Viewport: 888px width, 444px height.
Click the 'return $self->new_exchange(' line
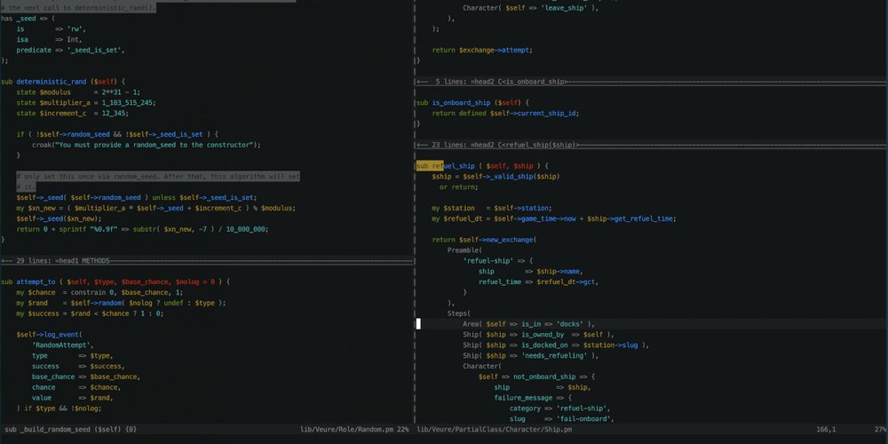coord(484,240)
